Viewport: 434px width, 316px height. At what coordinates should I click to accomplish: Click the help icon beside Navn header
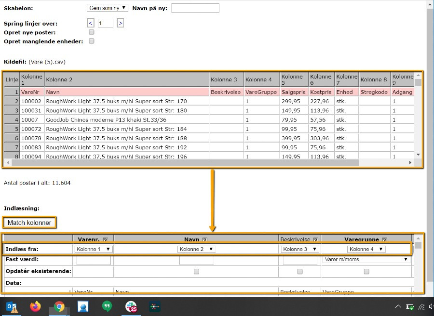pos(204,239)
